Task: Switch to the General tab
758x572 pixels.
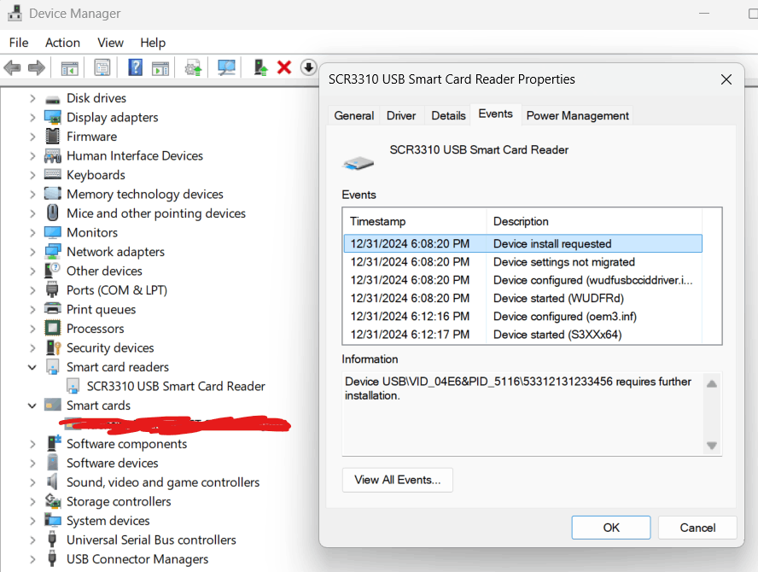Action: point(354,116)
